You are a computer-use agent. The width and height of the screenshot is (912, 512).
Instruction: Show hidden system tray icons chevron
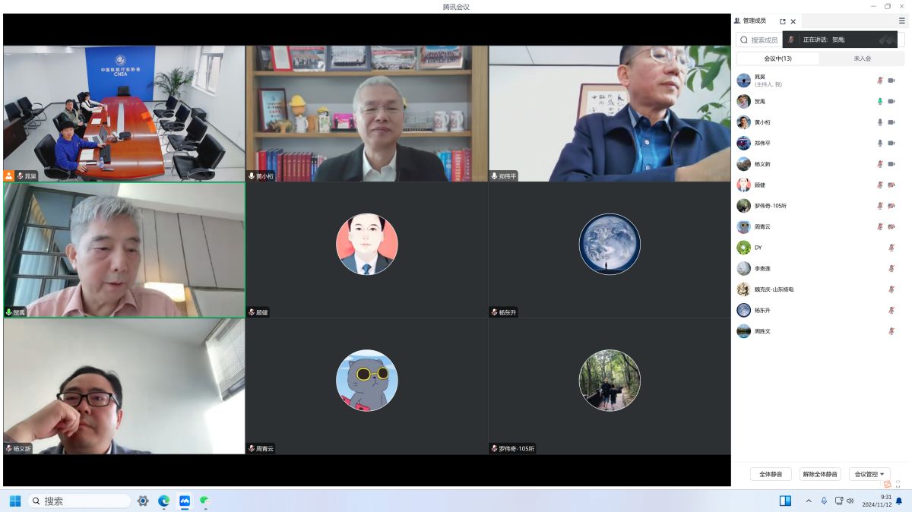click(808, 501)
